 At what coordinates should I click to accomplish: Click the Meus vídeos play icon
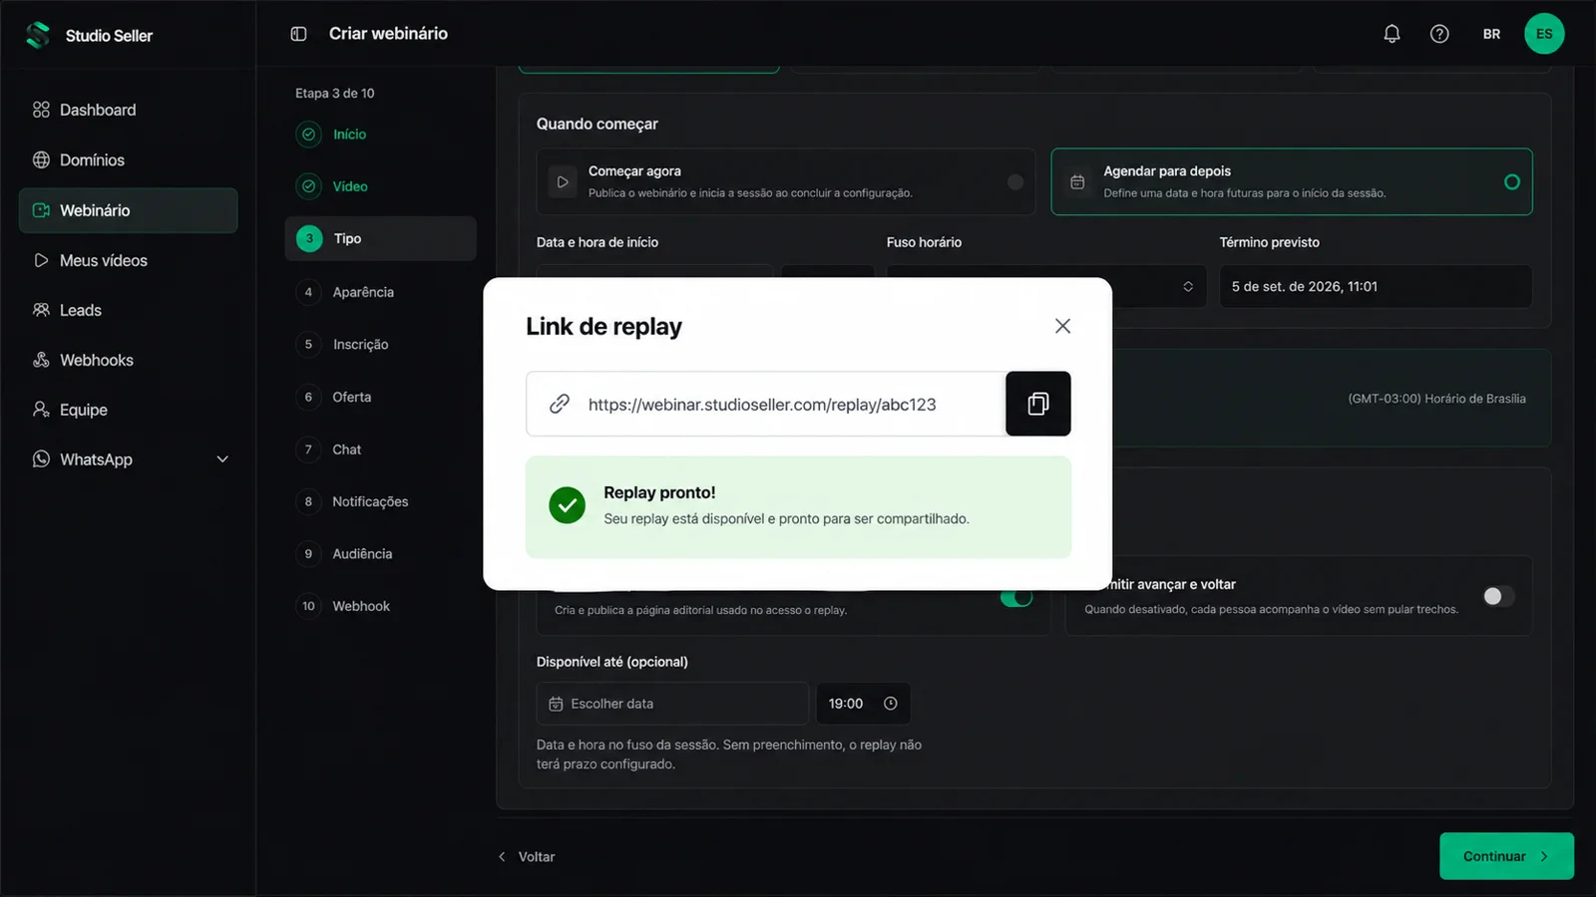pos(41,260)
